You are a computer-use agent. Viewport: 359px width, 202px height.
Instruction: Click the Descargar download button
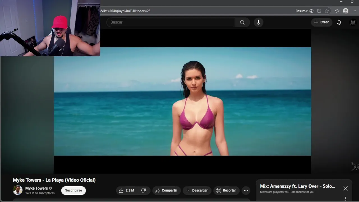(x=197, y=190)
